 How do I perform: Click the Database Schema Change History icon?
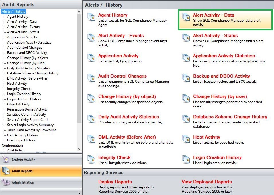click(186, 119)
